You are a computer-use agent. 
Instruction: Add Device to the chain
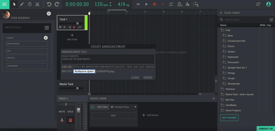(150, 115)
